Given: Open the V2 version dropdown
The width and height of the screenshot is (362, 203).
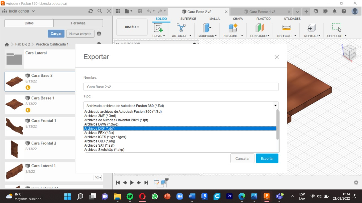Looking at the screenshot, I should point(98,178).
